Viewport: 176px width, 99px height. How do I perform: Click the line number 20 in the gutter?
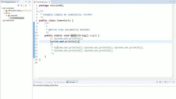pyautogui.click(x=36, y=63)
